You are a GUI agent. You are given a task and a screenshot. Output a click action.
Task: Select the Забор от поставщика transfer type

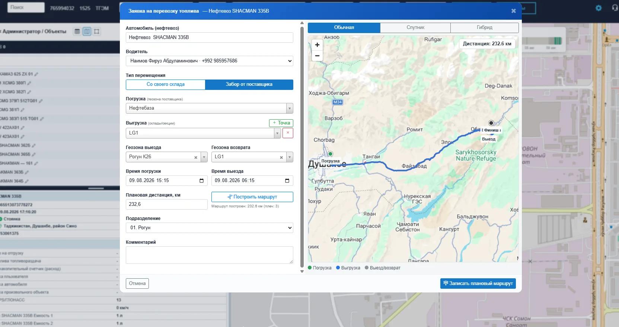click(249, 84)
